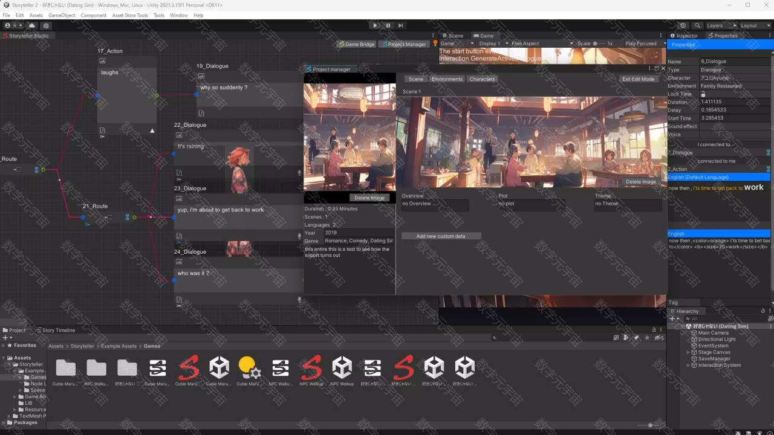Open the Free Aspect dropdown
This screenshot has height=435, width=774.
pos(542,43)
